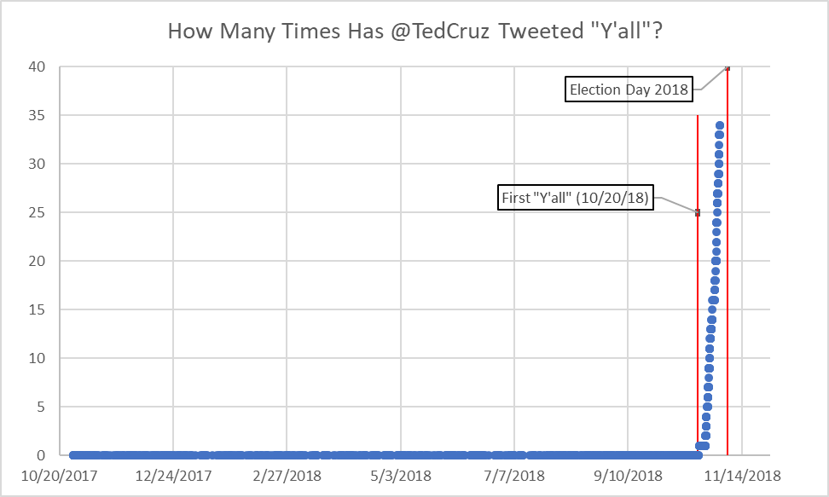Select the First "Y'all" (10/20/18) annotation box

pos(575,197)
